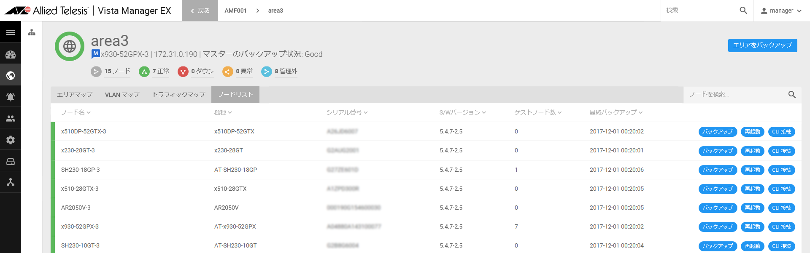Click the ノードを検索 search field

tap(736, 95)
